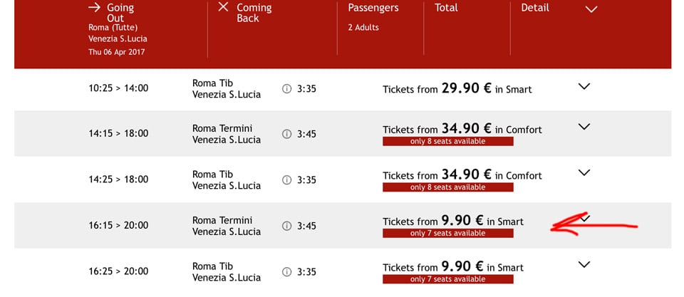
Task: Click info icon for 16:25 train
Action: point(286,272)
